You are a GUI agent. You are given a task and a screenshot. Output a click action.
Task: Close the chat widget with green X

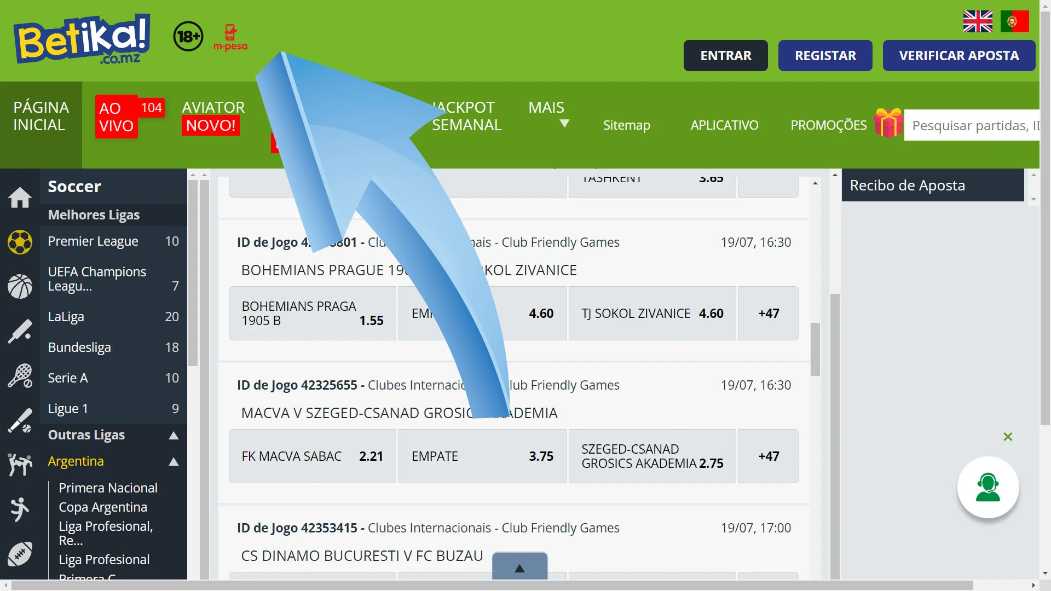click(x=1008, y=437)
